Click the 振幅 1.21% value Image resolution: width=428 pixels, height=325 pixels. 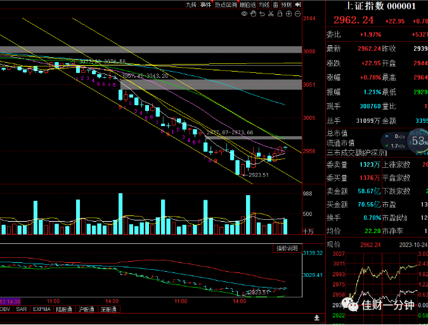[x=372, y=92]
